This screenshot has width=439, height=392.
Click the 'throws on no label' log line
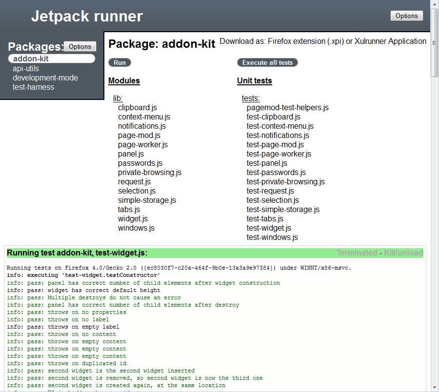coord(58,319)
